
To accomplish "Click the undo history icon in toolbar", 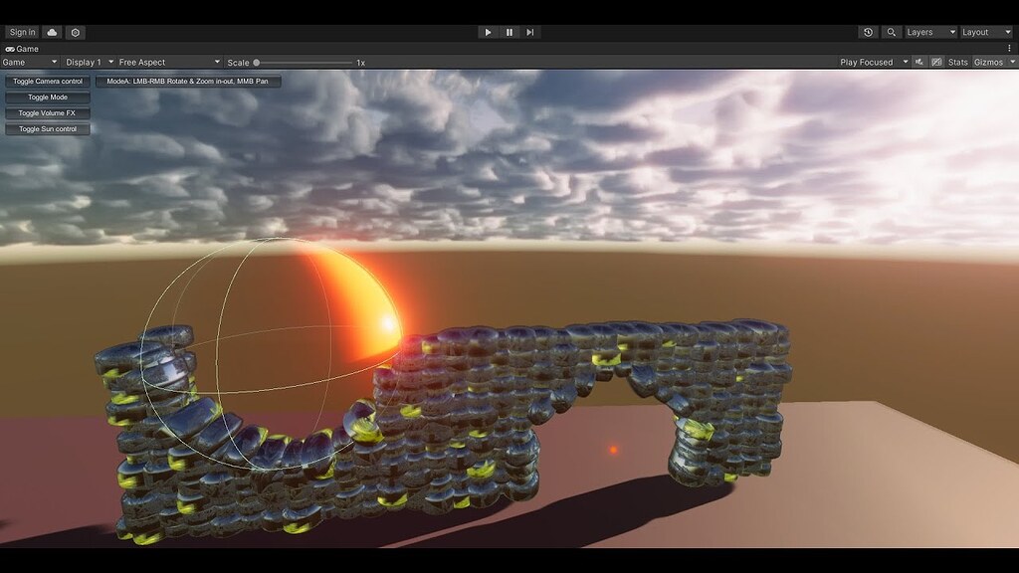I will point(870,31).
